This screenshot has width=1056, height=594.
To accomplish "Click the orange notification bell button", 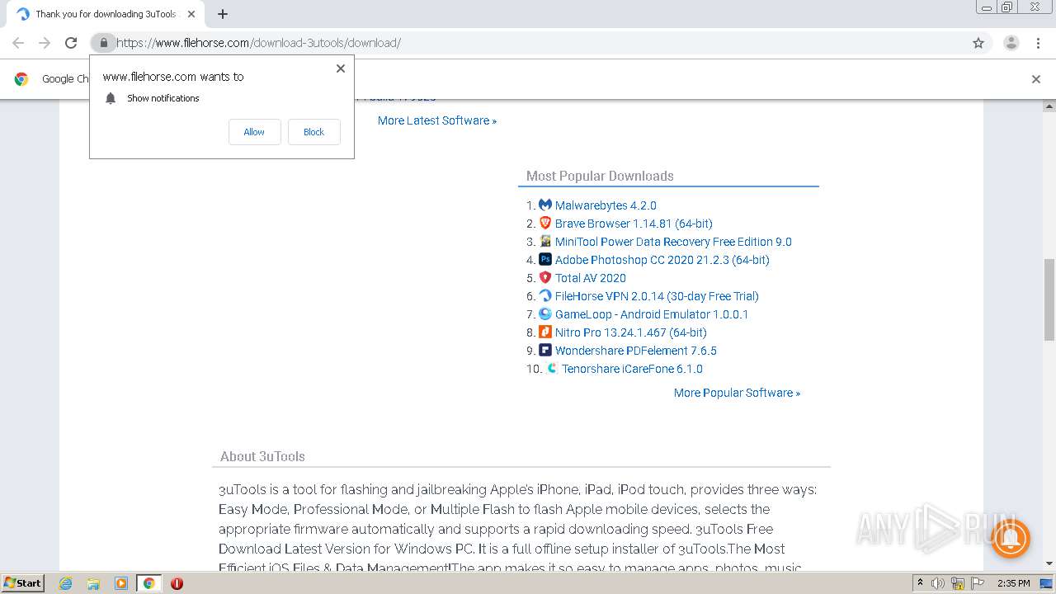I will point(1010,539).
